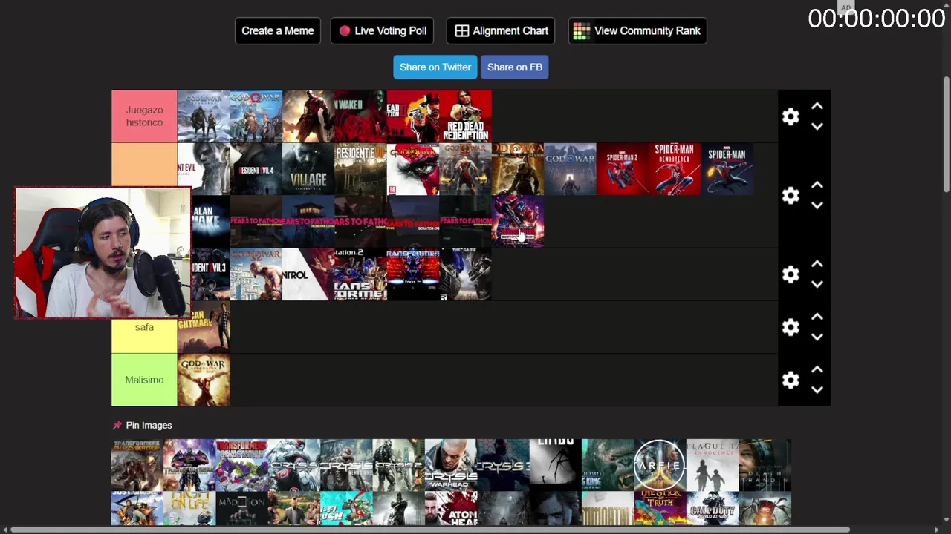Pick the Stick of Truth cover
The width and height of the screenshot is (951, 534).
point(660,509)
